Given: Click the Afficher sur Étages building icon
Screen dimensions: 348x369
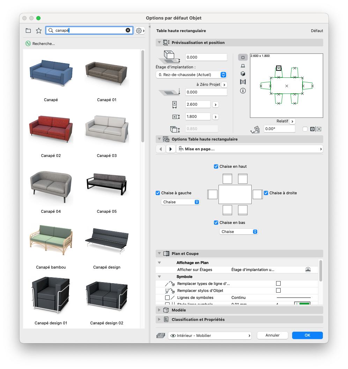Looking at the screenshot, I should point(308,270).
